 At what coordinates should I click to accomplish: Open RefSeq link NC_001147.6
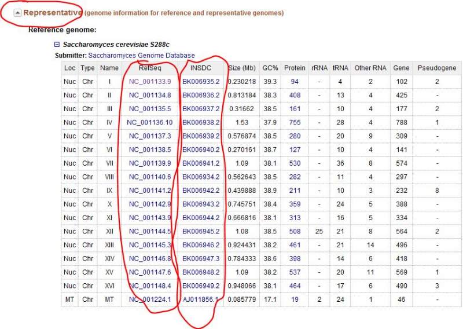(x=150, y=272)
